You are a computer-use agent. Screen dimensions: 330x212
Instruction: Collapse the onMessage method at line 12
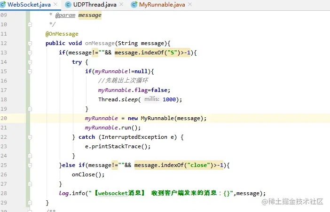[x=30, y=43]
